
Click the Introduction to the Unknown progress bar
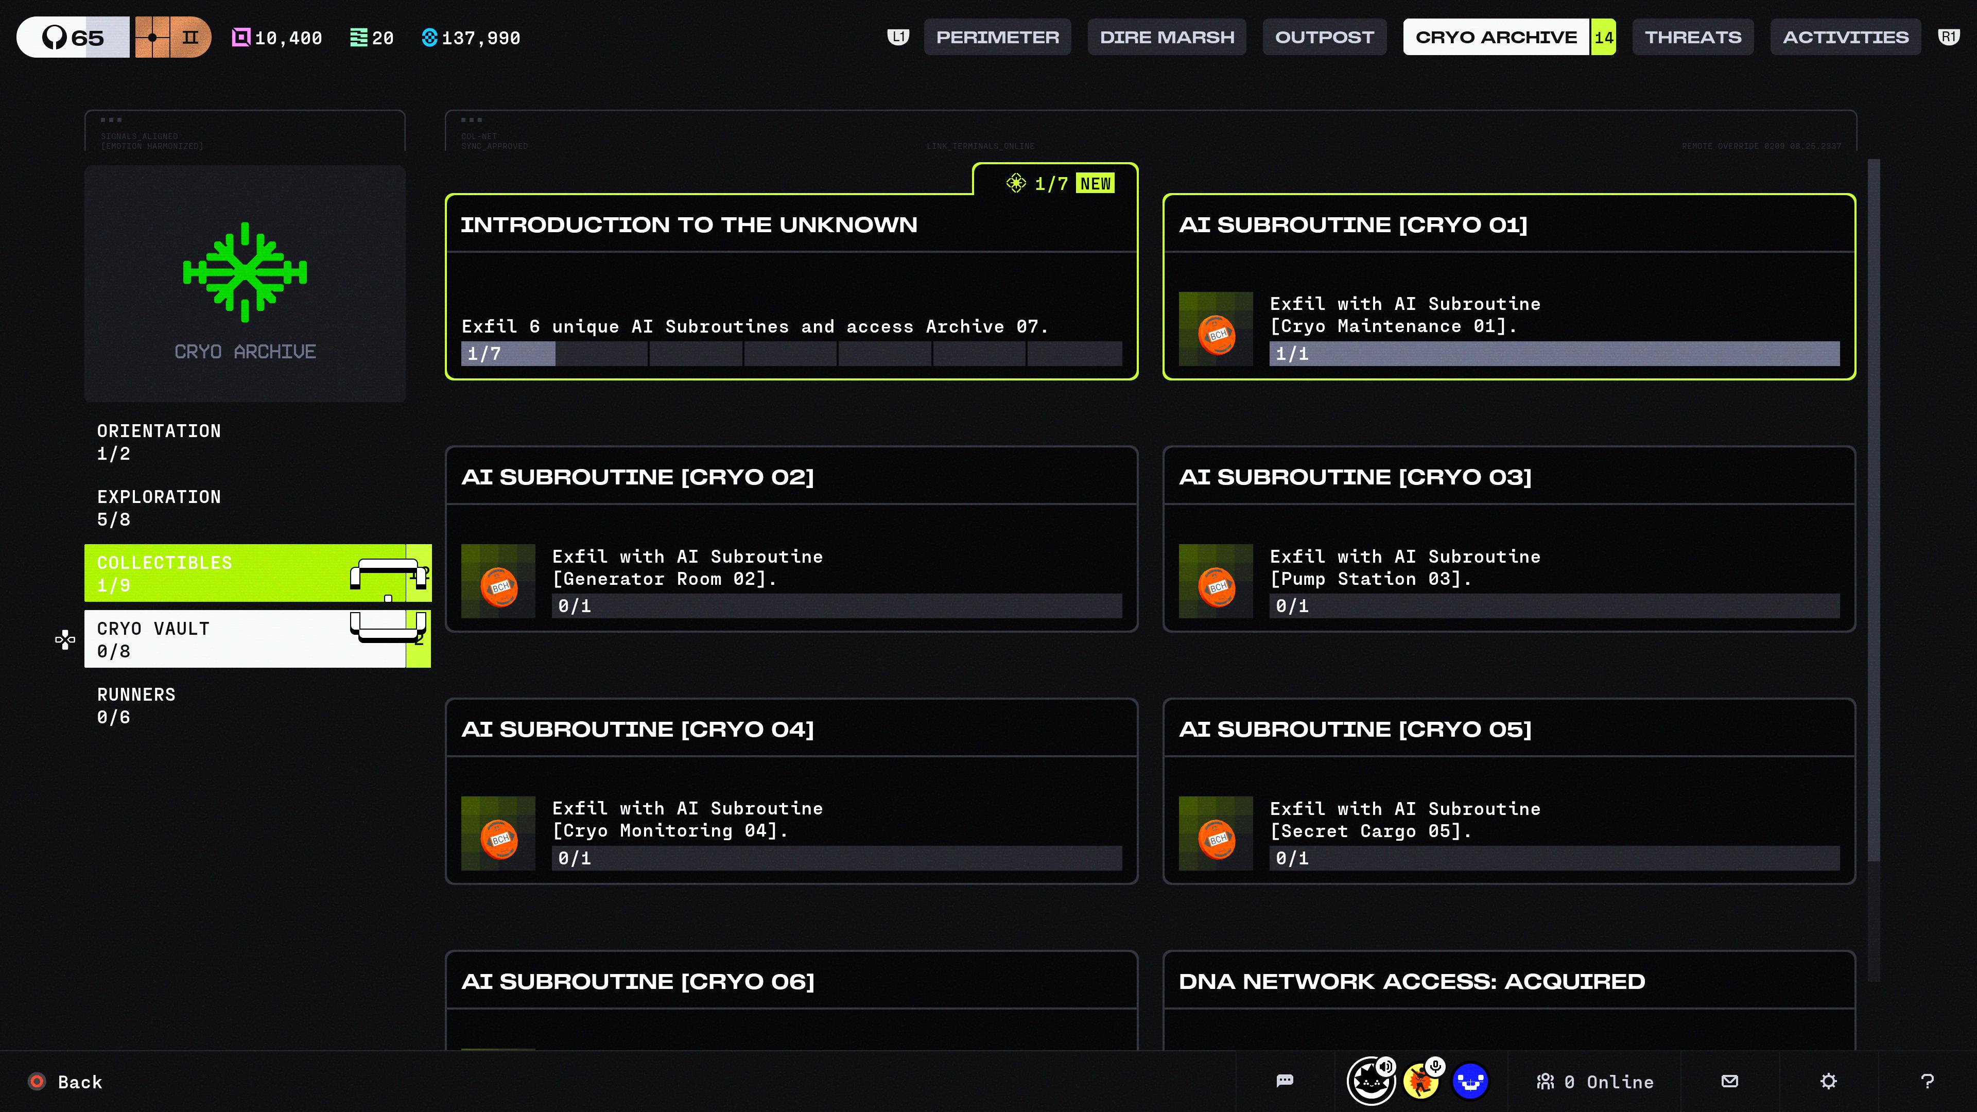(791, 354)
